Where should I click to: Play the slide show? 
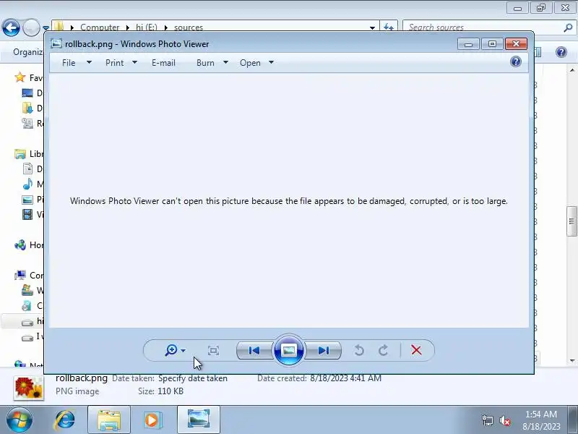(288, 350)
